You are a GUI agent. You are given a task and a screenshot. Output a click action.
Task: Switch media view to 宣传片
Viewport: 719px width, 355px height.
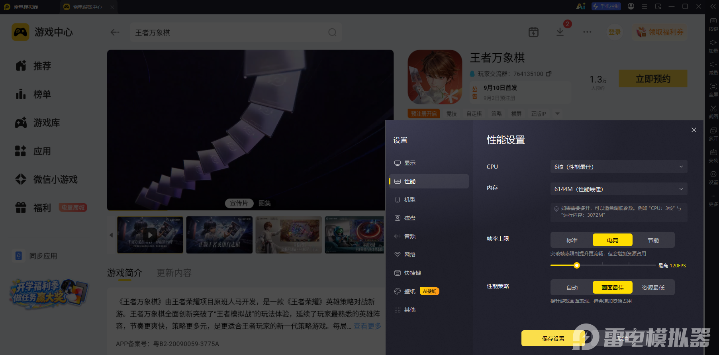[x=239, y=203]
